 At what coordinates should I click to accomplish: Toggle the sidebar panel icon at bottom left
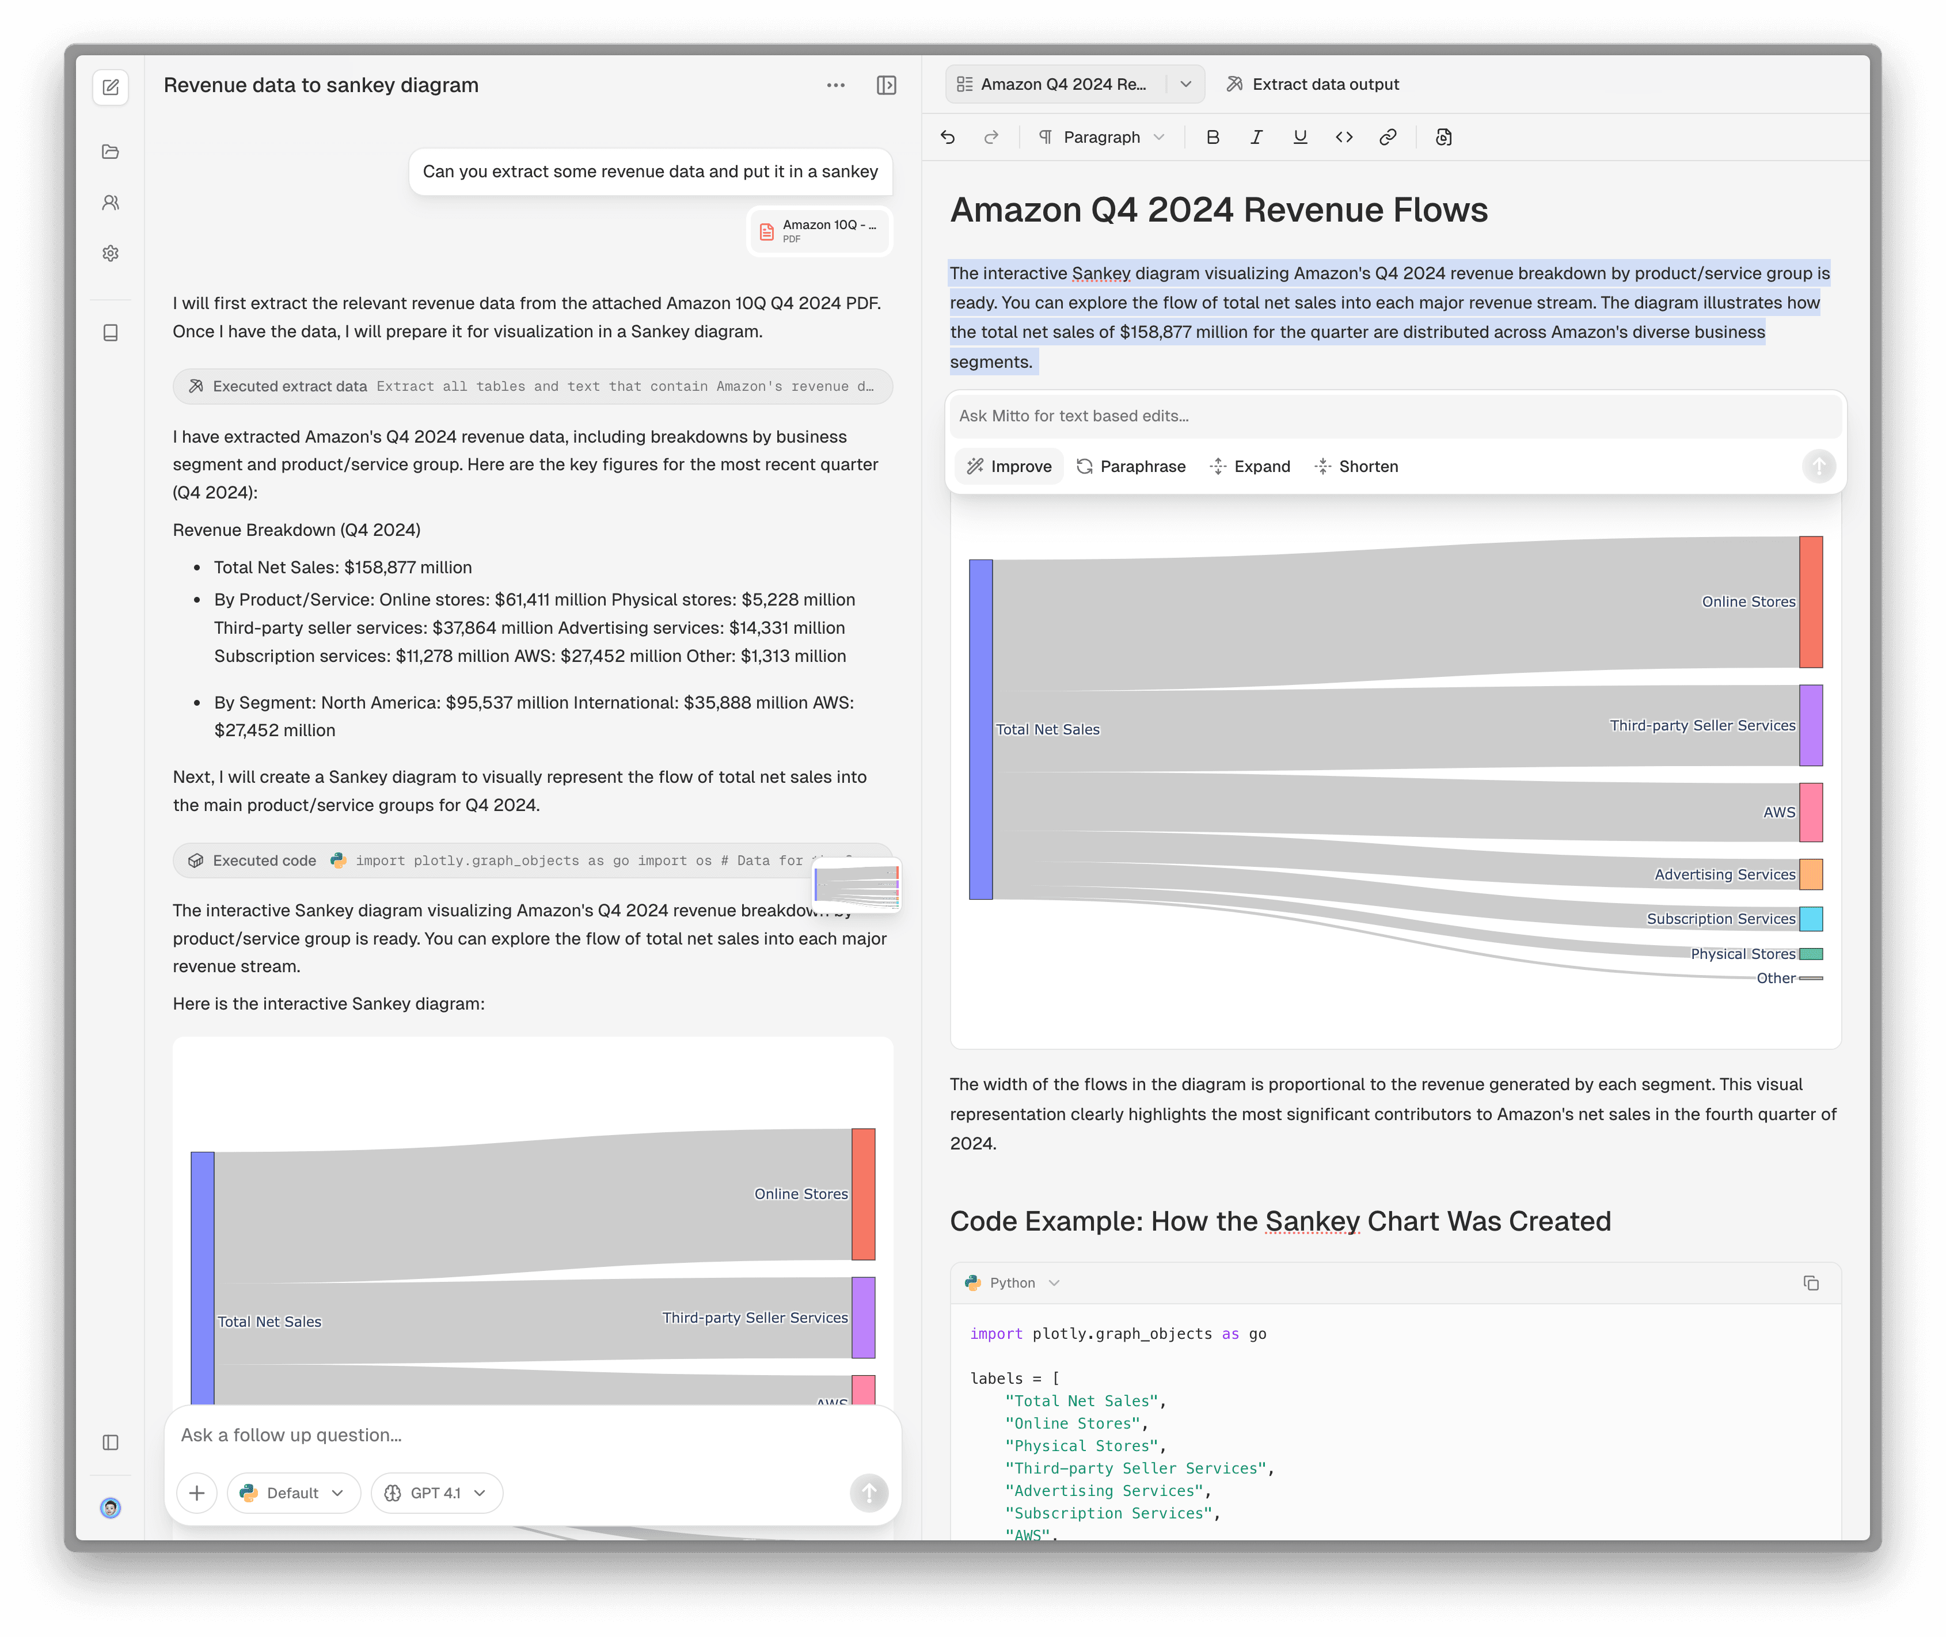[x=111, y=1442]
